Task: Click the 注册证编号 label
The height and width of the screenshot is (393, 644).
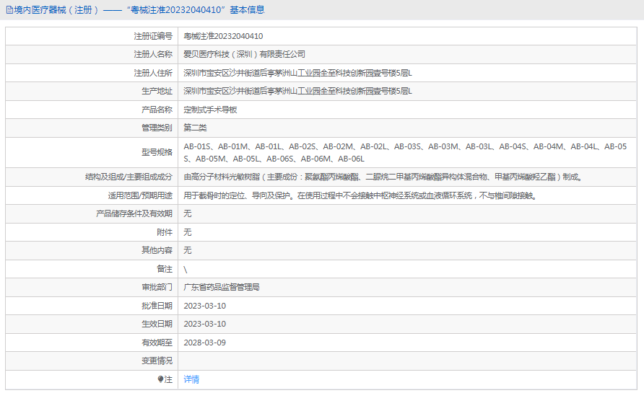Action: (x=153, y=36)
